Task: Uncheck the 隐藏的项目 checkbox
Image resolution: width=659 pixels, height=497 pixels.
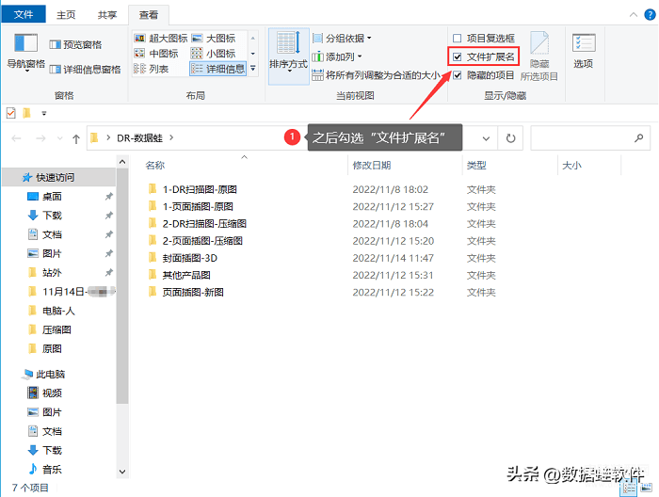Action: (458, 74)
